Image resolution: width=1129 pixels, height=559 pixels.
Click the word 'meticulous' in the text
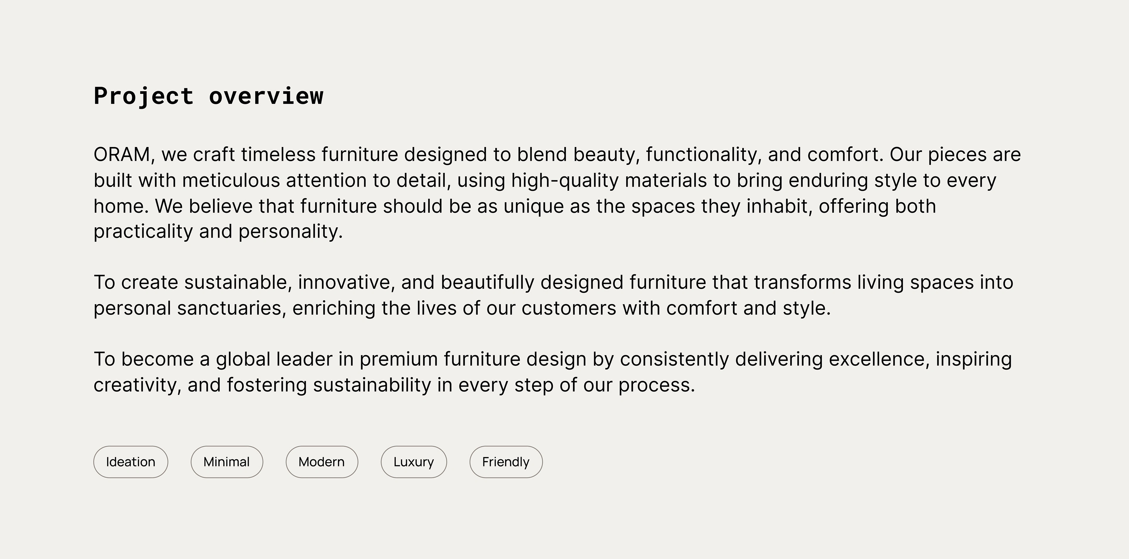click(231, 181)
